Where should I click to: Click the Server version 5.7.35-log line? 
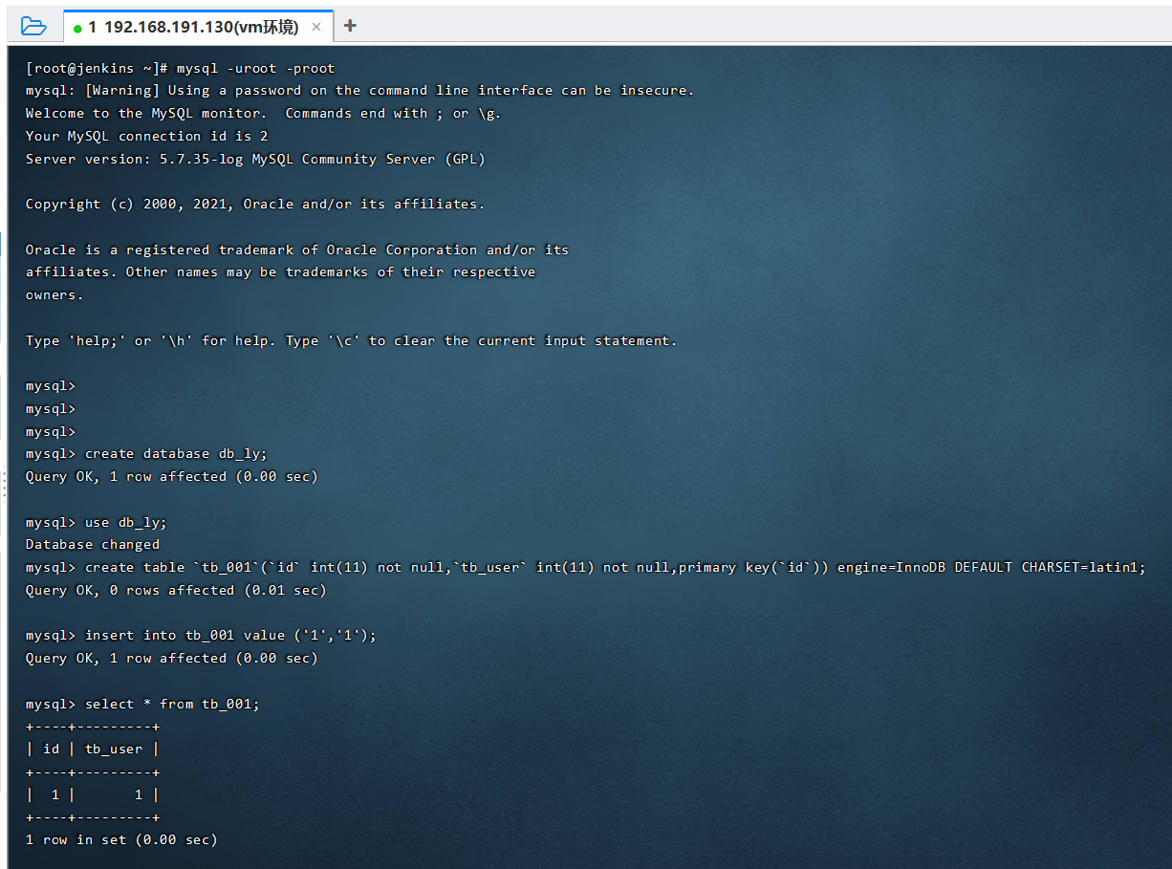point(255,159)
